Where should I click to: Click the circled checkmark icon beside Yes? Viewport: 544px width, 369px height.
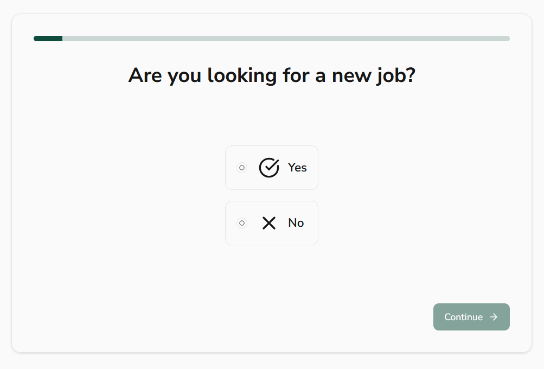coord(269,168)
